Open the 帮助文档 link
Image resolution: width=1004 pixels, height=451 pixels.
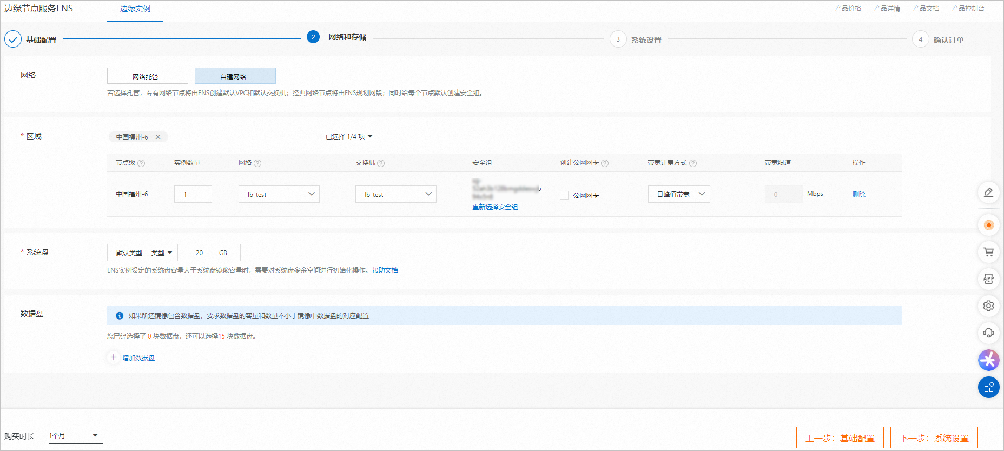(x=385, y=270)
